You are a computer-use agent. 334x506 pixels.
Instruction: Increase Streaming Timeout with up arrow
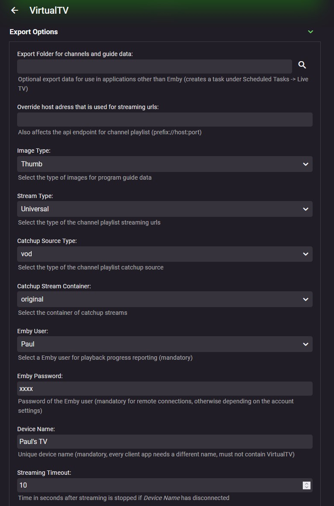point(306,483)
